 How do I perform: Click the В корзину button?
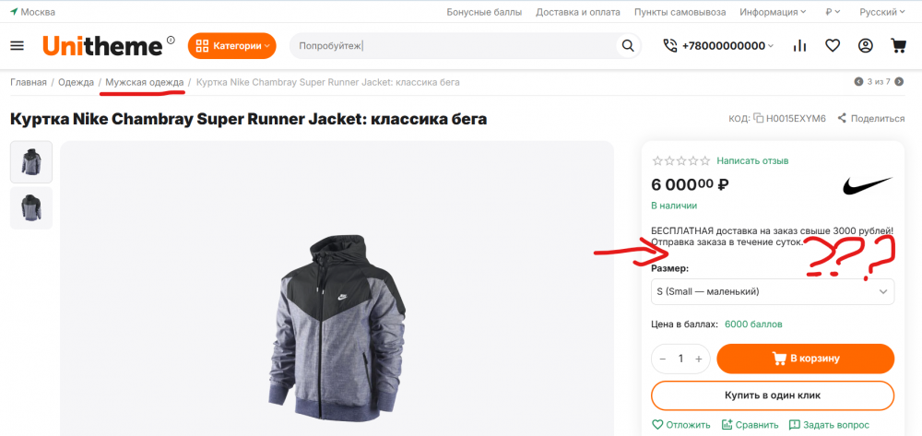805,359
